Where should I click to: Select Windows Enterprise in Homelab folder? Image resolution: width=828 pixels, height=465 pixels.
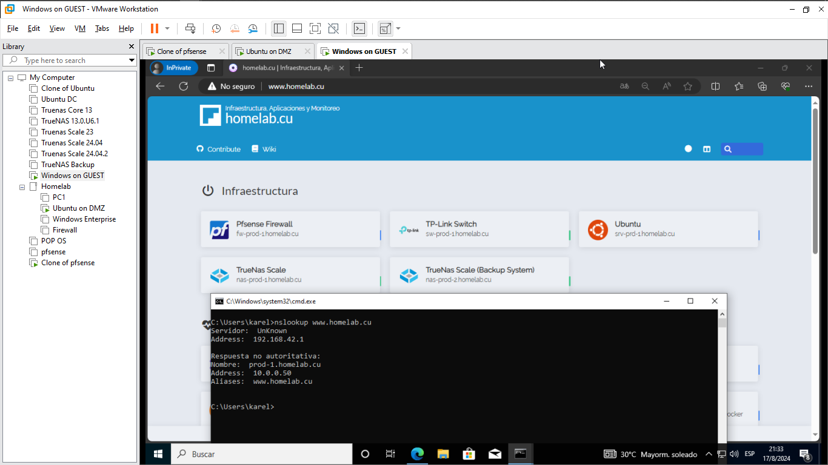(84, 219)
